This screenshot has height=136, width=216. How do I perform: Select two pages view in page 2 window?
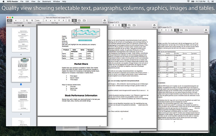tap(129, 25)
